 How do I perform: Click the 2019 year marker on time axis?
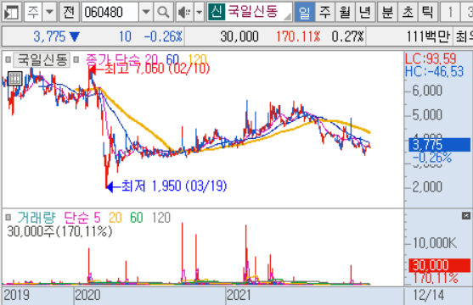tap(16, 295)
